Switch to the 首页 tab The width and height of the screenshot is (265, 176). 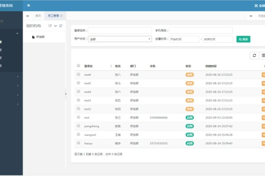click(x=38, y=16)
